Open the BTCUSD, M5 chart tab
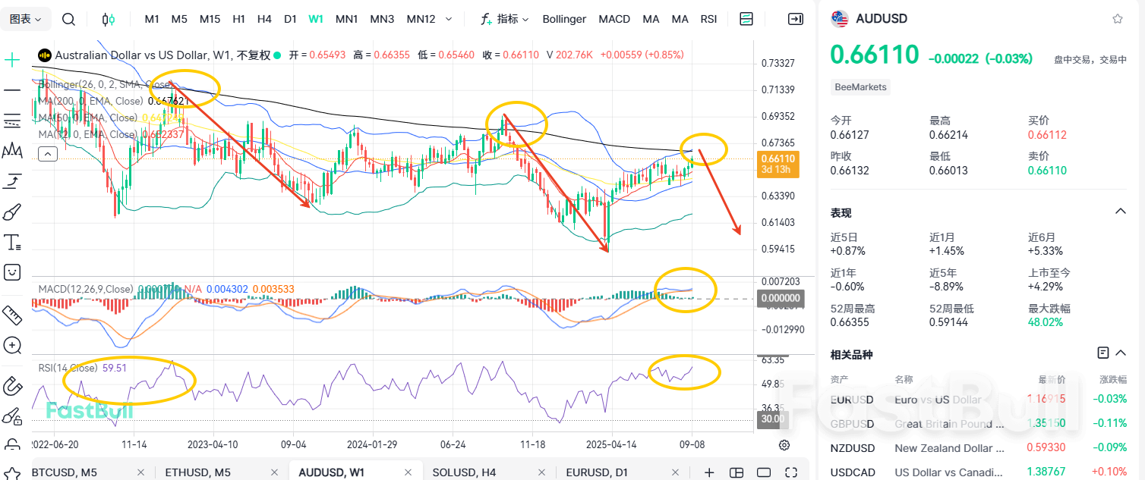1145x480 pixels. click(65, 472)
